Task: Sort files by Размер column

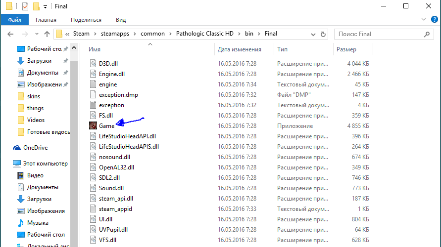Action: pos(346,49)
